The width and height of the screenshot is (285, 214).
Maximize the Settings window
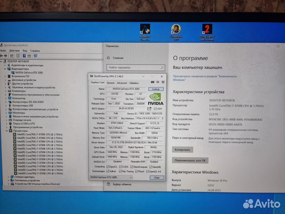point(278,46)
